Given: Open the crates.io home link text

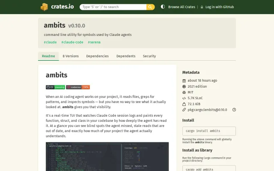Looking at the screenshot, I should (63, 7).
